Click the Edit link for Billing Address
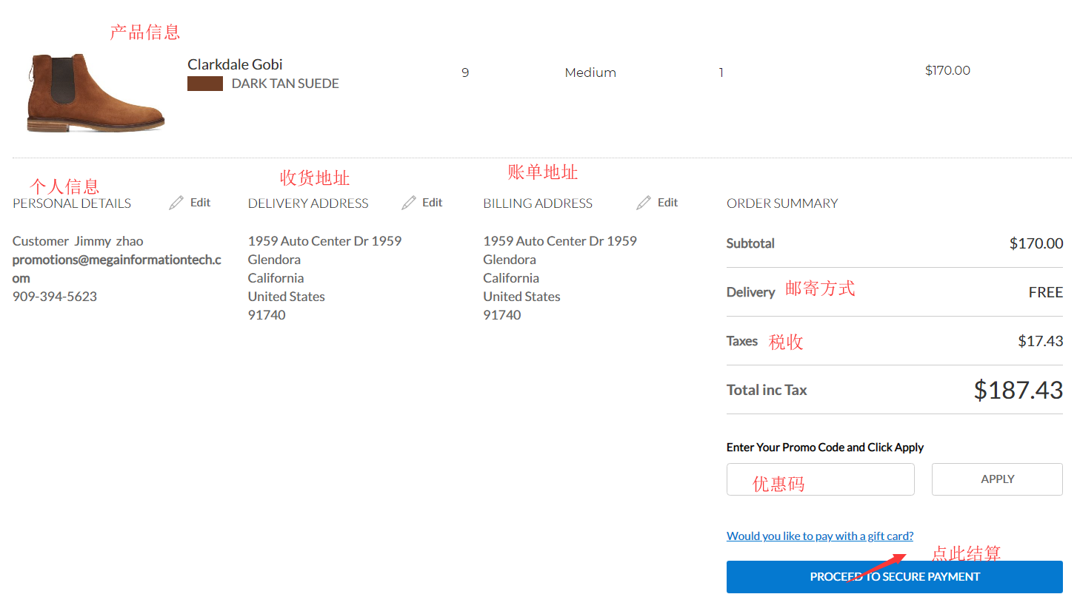The height and width of the screenshot is (594, 1077). [x=667, y=203]
